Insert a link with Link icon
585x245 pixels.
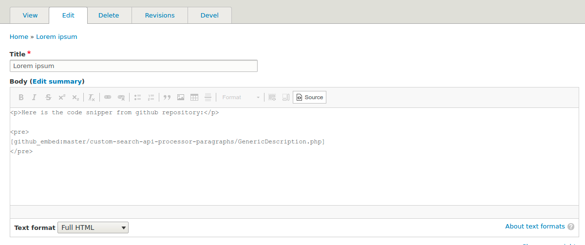click(108, 97)
